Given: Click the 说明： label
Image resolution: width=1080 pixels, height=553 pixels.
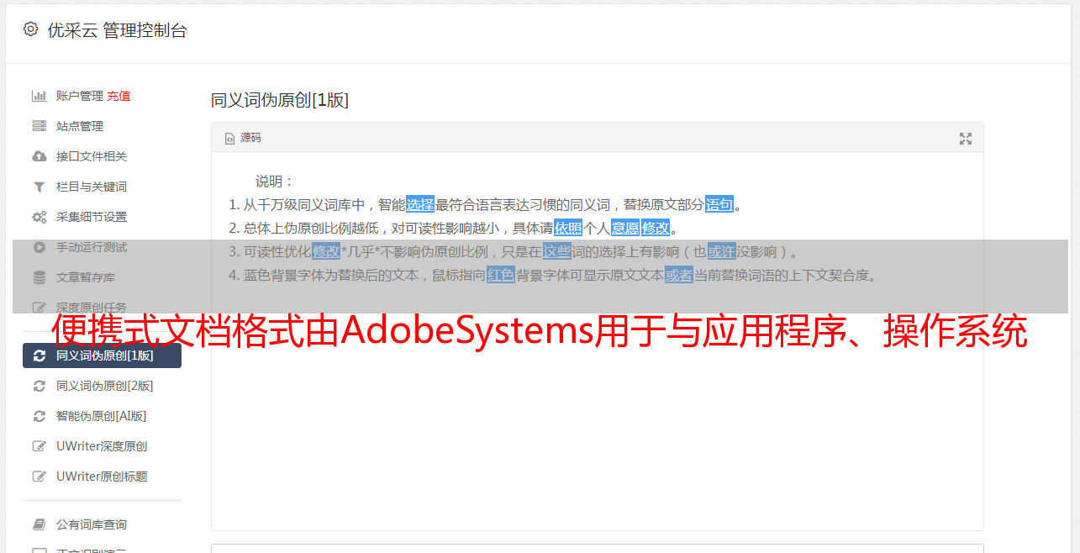Looking at the screenshot, I should click(275, 182).
